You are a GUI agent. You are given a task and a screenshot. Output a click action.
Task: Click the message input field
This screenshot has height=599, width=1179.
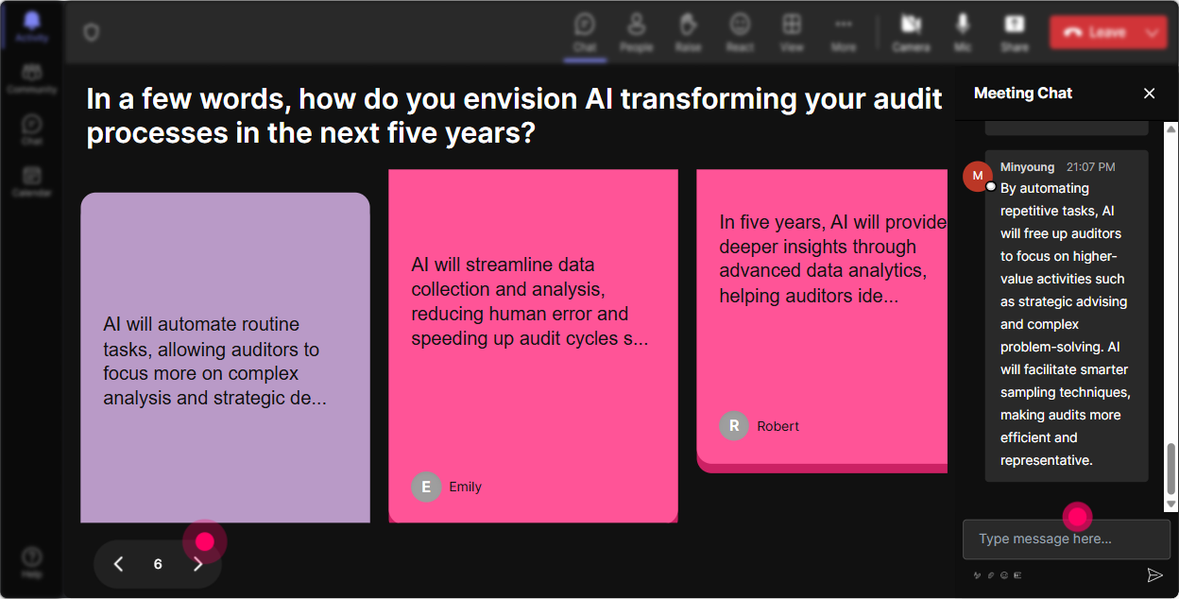click(1067, 539)
